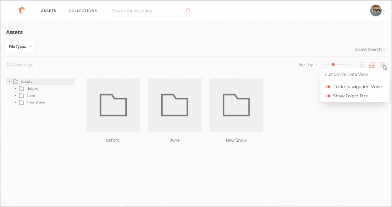Open the Sort by dropdown
The image size is (392, 207).
tap(308, 65)
